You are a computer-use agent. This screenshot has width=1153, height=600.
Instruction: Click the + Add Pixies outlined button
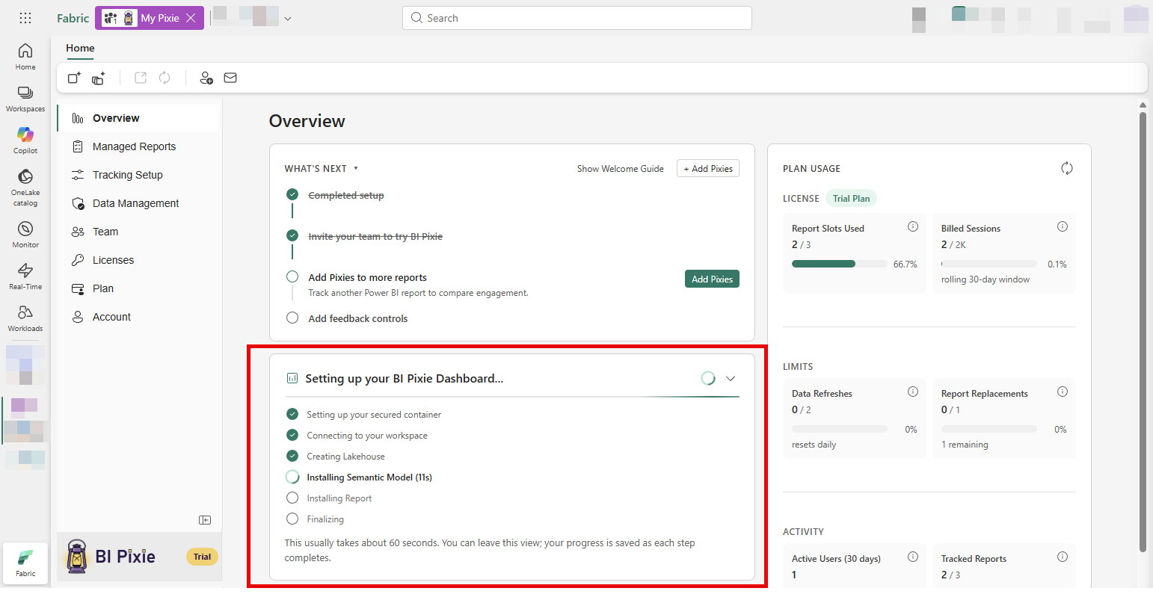[708, 169]
